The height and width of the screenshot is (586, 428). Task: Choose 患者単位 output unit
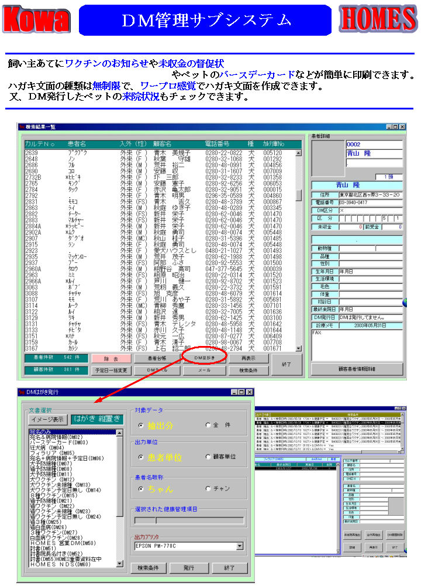tap(141, 457)
